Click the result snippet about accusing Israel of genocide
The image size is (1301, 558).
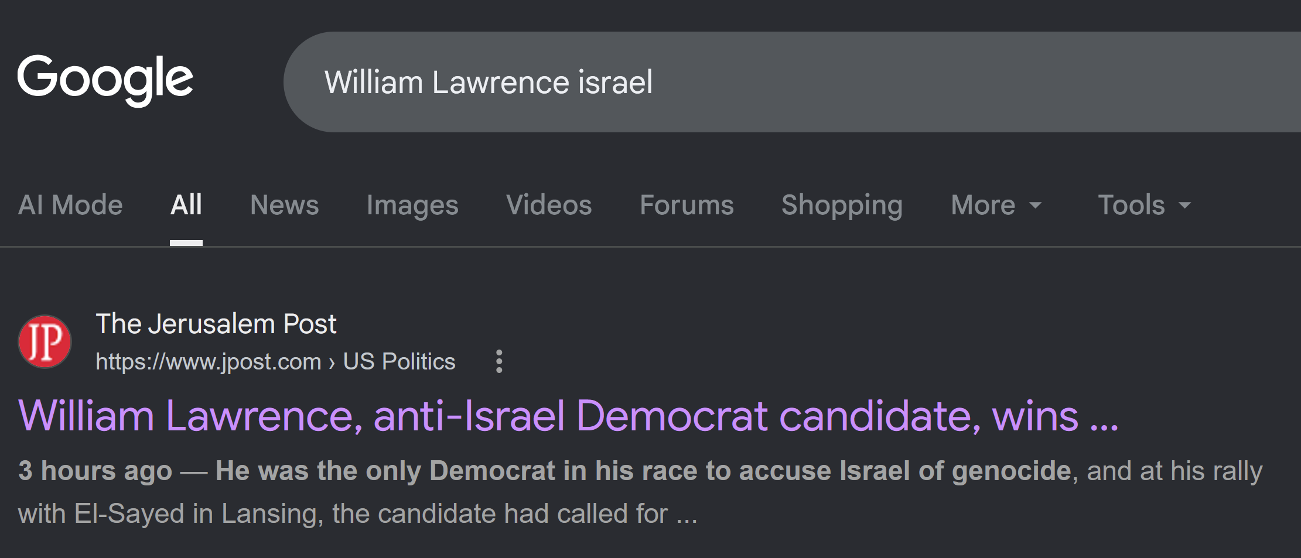click(x=640, y=492)
